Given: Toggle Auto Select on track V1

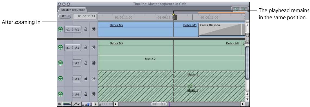Looking at the screenshot, I should pyautogui.click(x=93, y=29).
